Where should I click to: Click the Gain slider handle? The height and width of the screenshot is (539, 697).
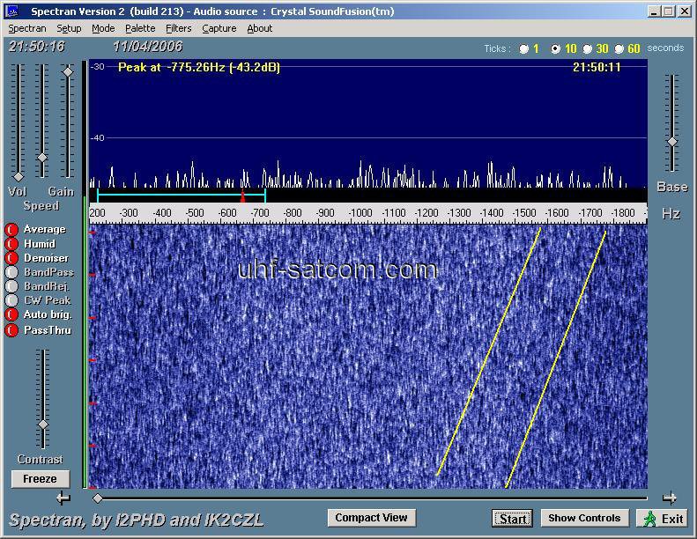(68, 72)
